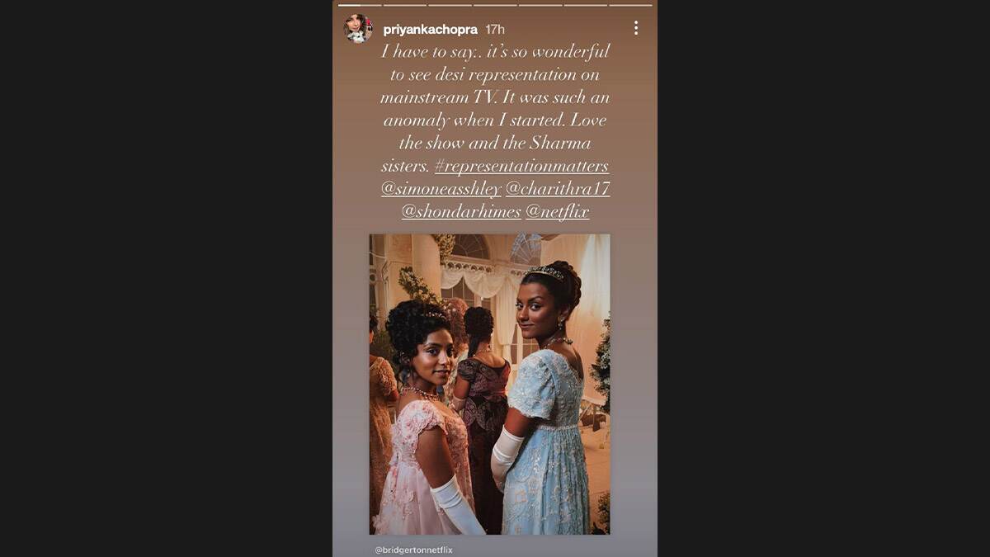Jump to the sixth story progress segment
Viewport: 990px width, 557px height.
point(586,5)
